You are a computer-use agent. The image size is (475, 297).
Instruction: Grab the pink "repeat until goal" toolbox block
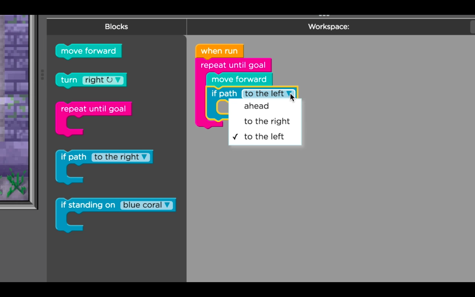(x=93, y=109)
